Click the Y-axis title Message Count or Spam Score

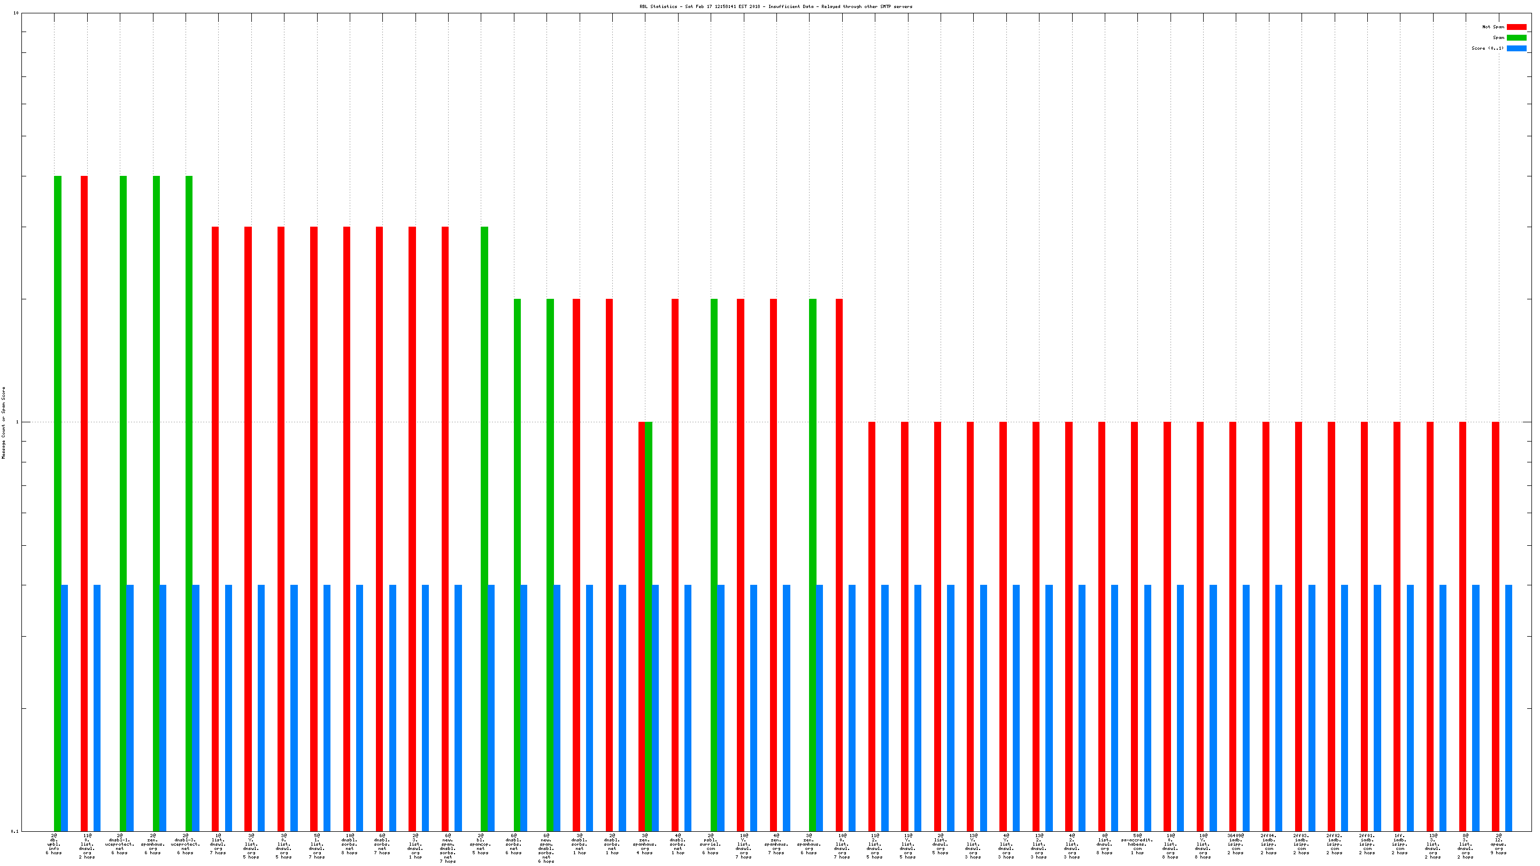click(x=4, y=422)
